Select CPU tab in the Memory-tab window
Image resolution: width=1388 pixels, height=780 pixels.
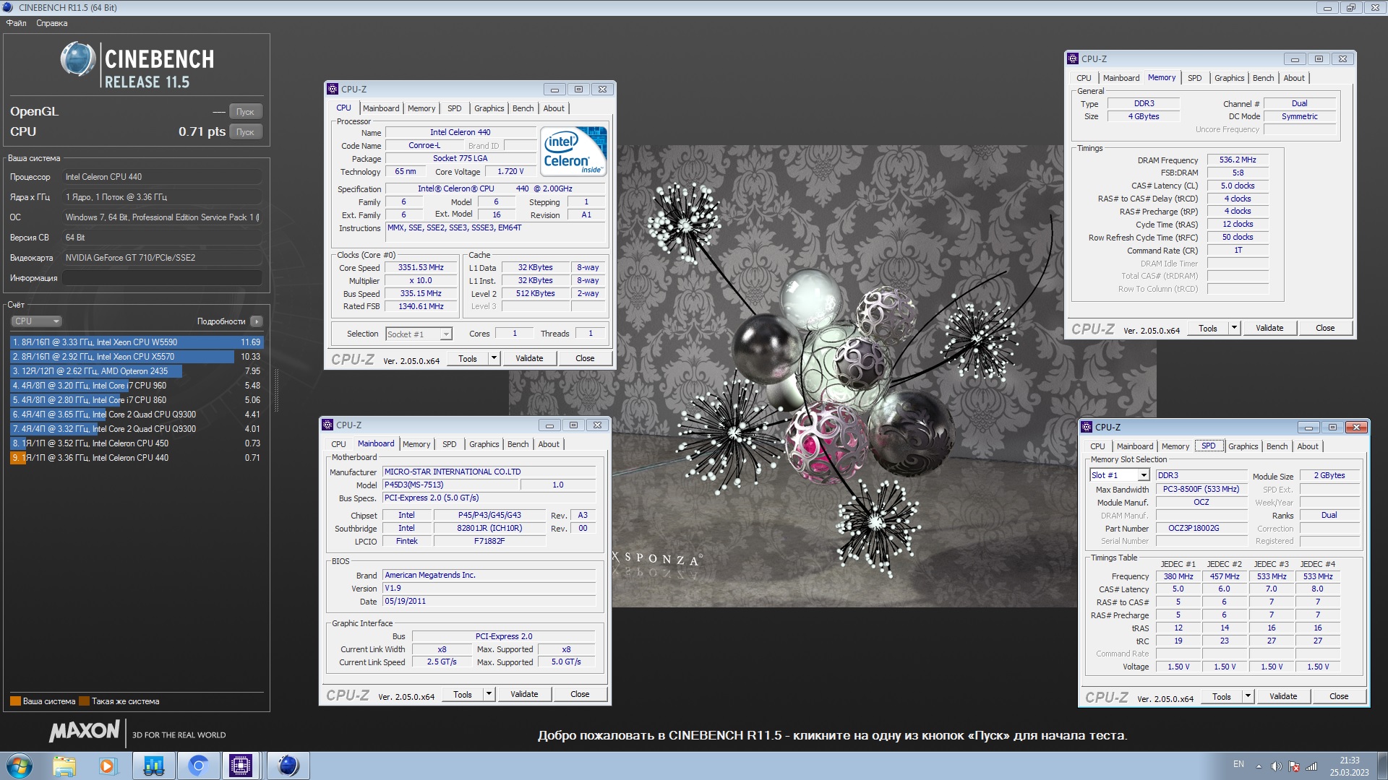tap(1084, 78)
